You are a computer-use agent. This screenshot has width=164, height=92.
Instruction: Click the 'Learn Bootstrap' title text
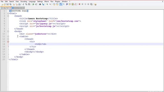click(x=38, y=19)
